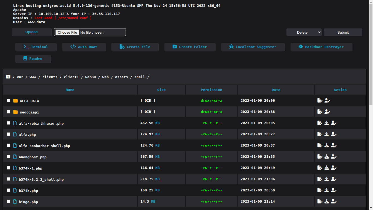Mark the b374k-3.2.3_shell.php checkbox

(8, 179)
